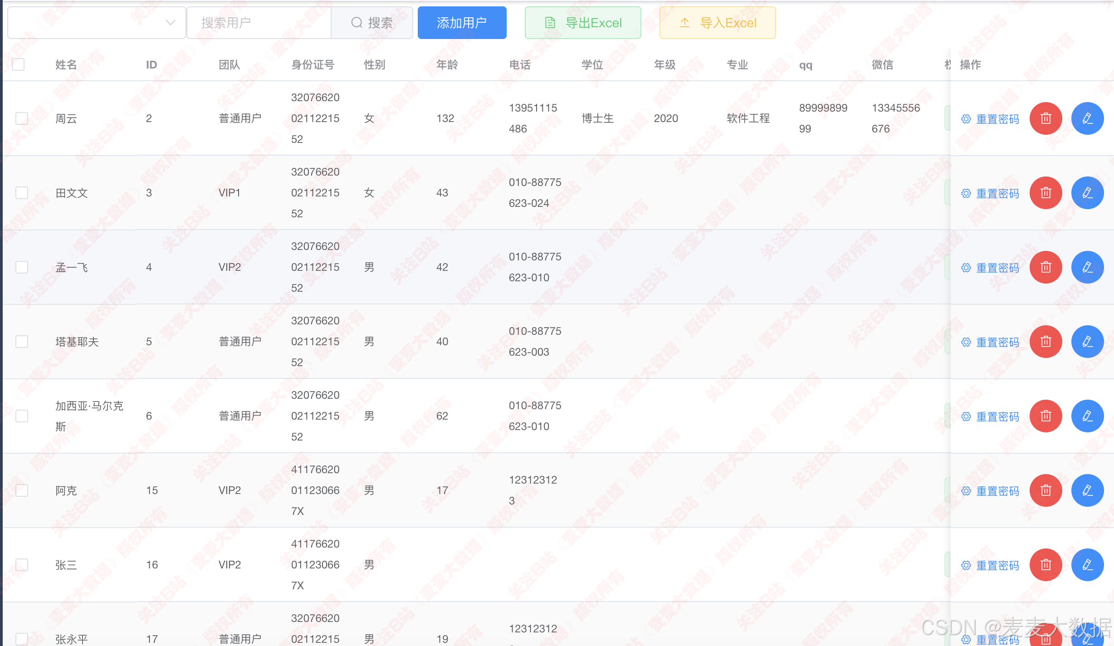Delete user 周云 with red trash icon
This screenshot has width=1114, height=646.
(x=1046, y=118)
